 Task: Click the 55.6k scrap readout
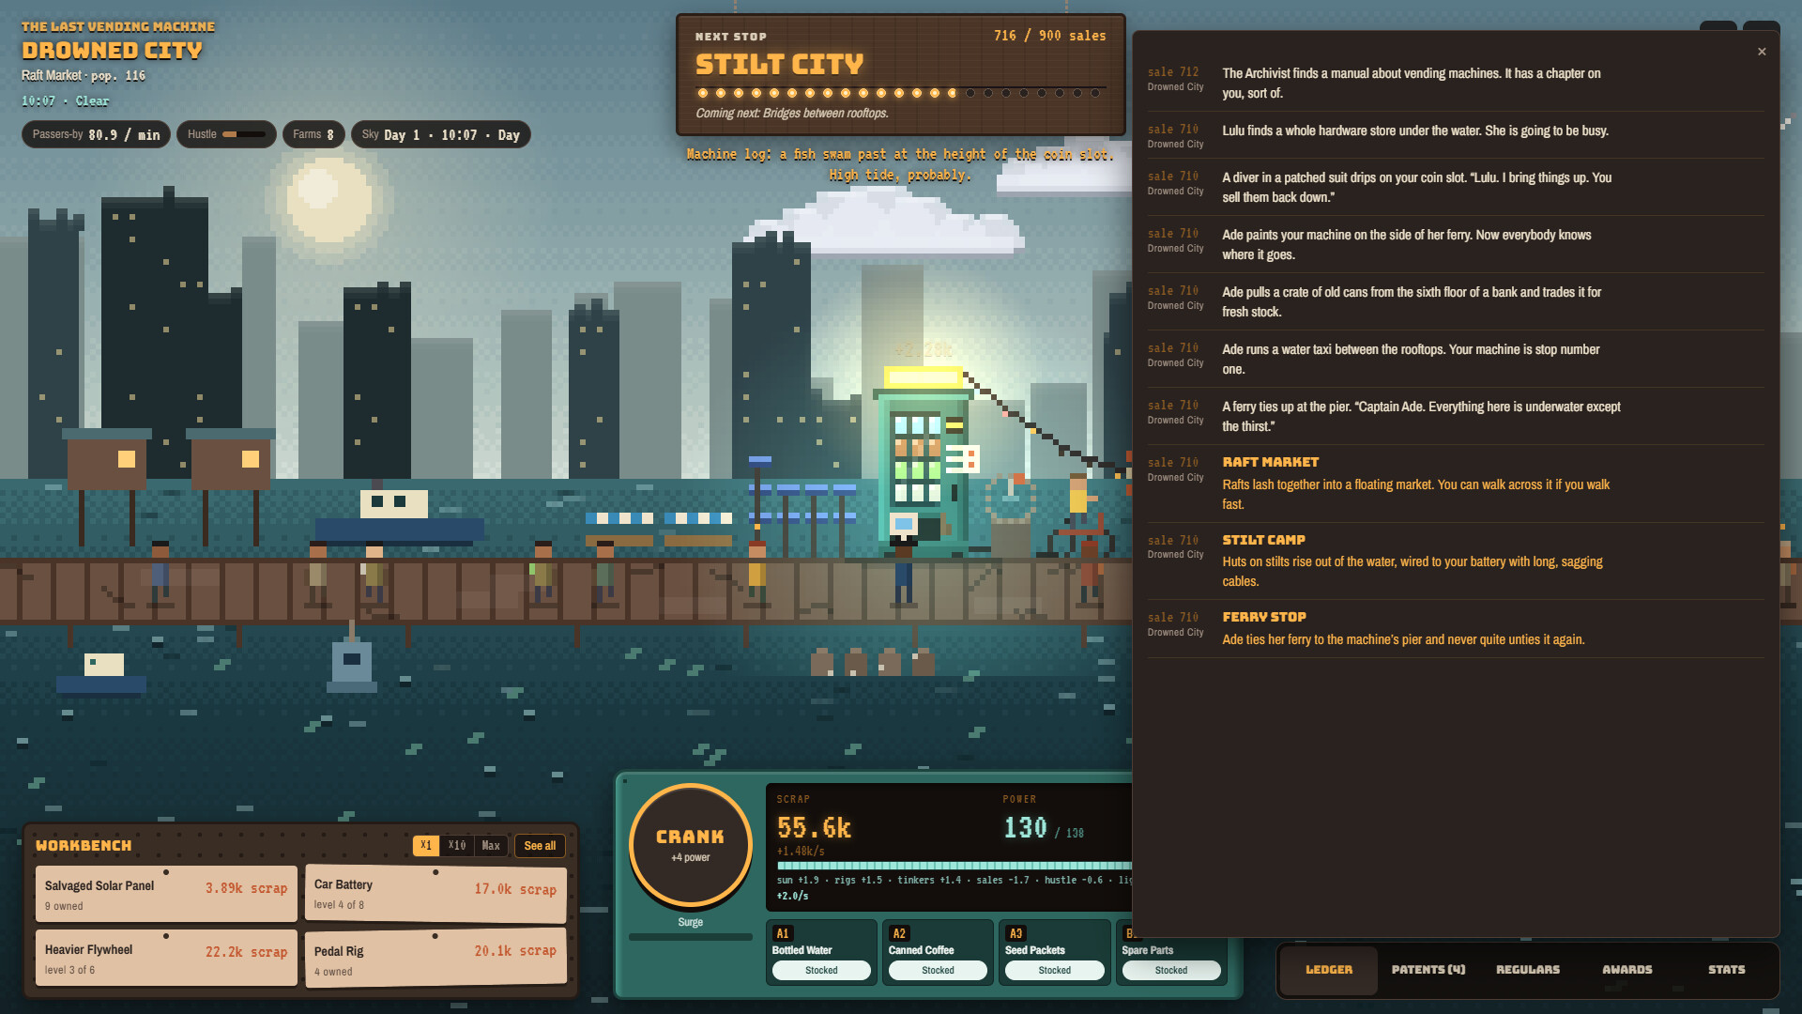point(814,827)
